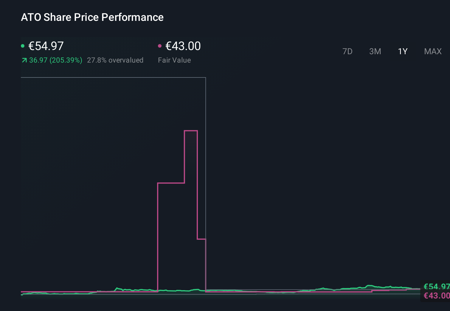
Task: Click the green share price legend dot
Action: (x=23, y=46)
